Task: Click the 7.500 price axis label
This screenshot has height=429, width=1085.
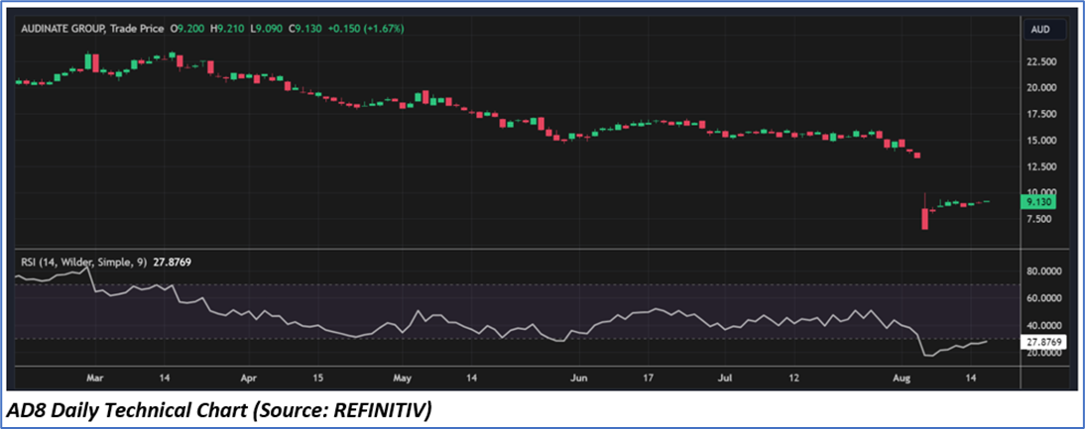Action: 1040,219
